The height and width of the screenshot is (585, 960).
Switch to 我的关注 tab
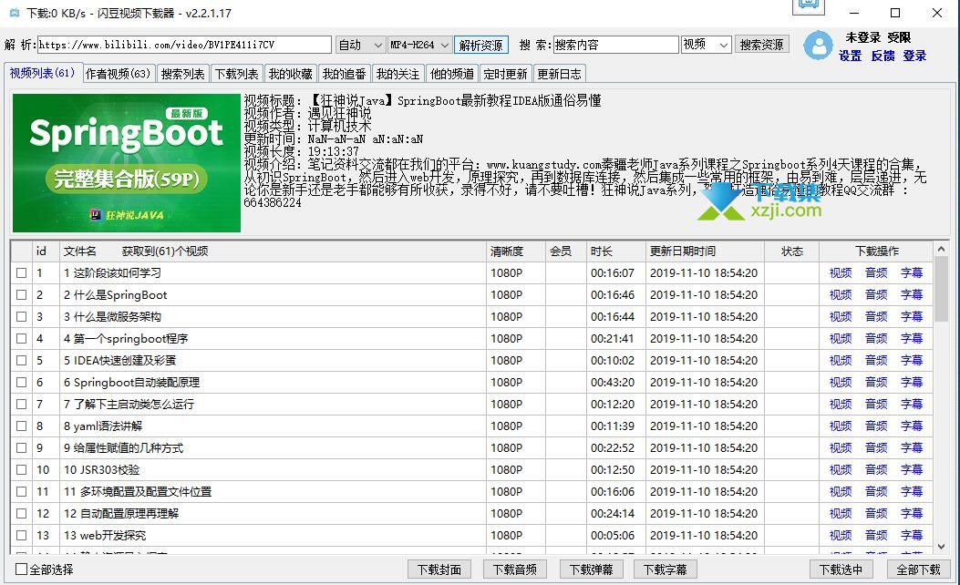pos(398,74)
